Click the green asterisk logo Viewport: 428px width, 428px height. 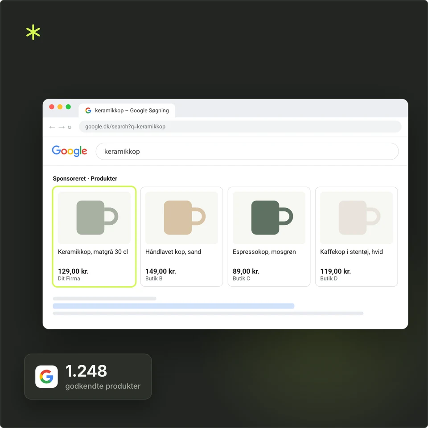click(33, 32)
